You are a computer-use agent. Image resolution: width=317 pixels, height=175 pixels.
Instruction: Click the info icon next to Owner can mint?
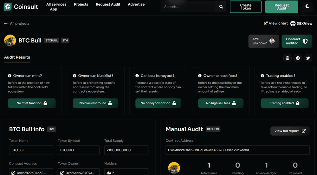[x=10, y=75]
